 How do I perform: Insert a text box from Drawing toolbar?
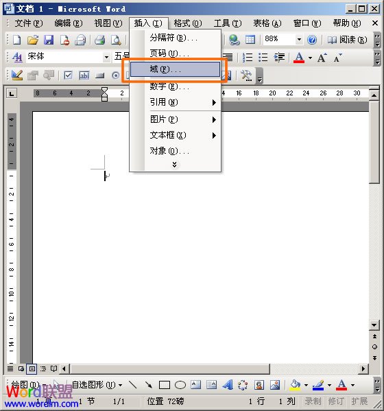pos(195,385)
